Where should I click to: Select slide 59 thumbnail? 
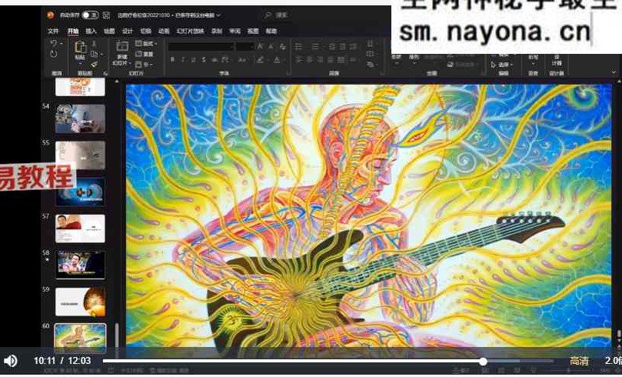pyautogui.click(x=80, y=302)
